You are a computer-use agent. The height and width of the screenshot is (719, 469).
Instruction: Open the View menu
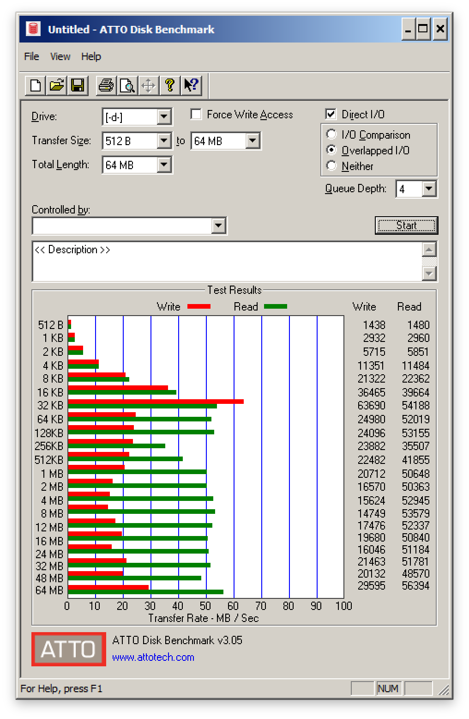pyautogui.click(x=60, y=56)
